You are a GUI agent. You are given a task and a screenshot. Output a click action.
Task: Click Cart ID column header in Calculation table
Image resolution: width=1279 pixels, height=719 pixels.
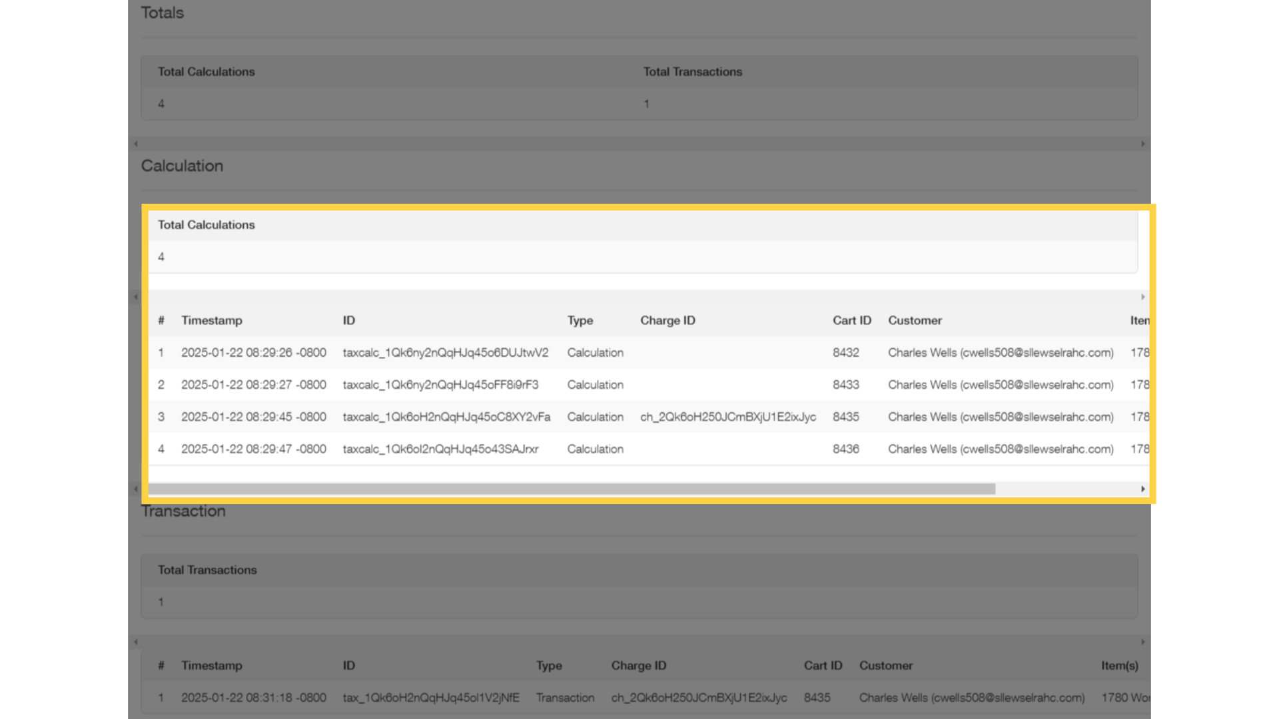click(851, 320)
